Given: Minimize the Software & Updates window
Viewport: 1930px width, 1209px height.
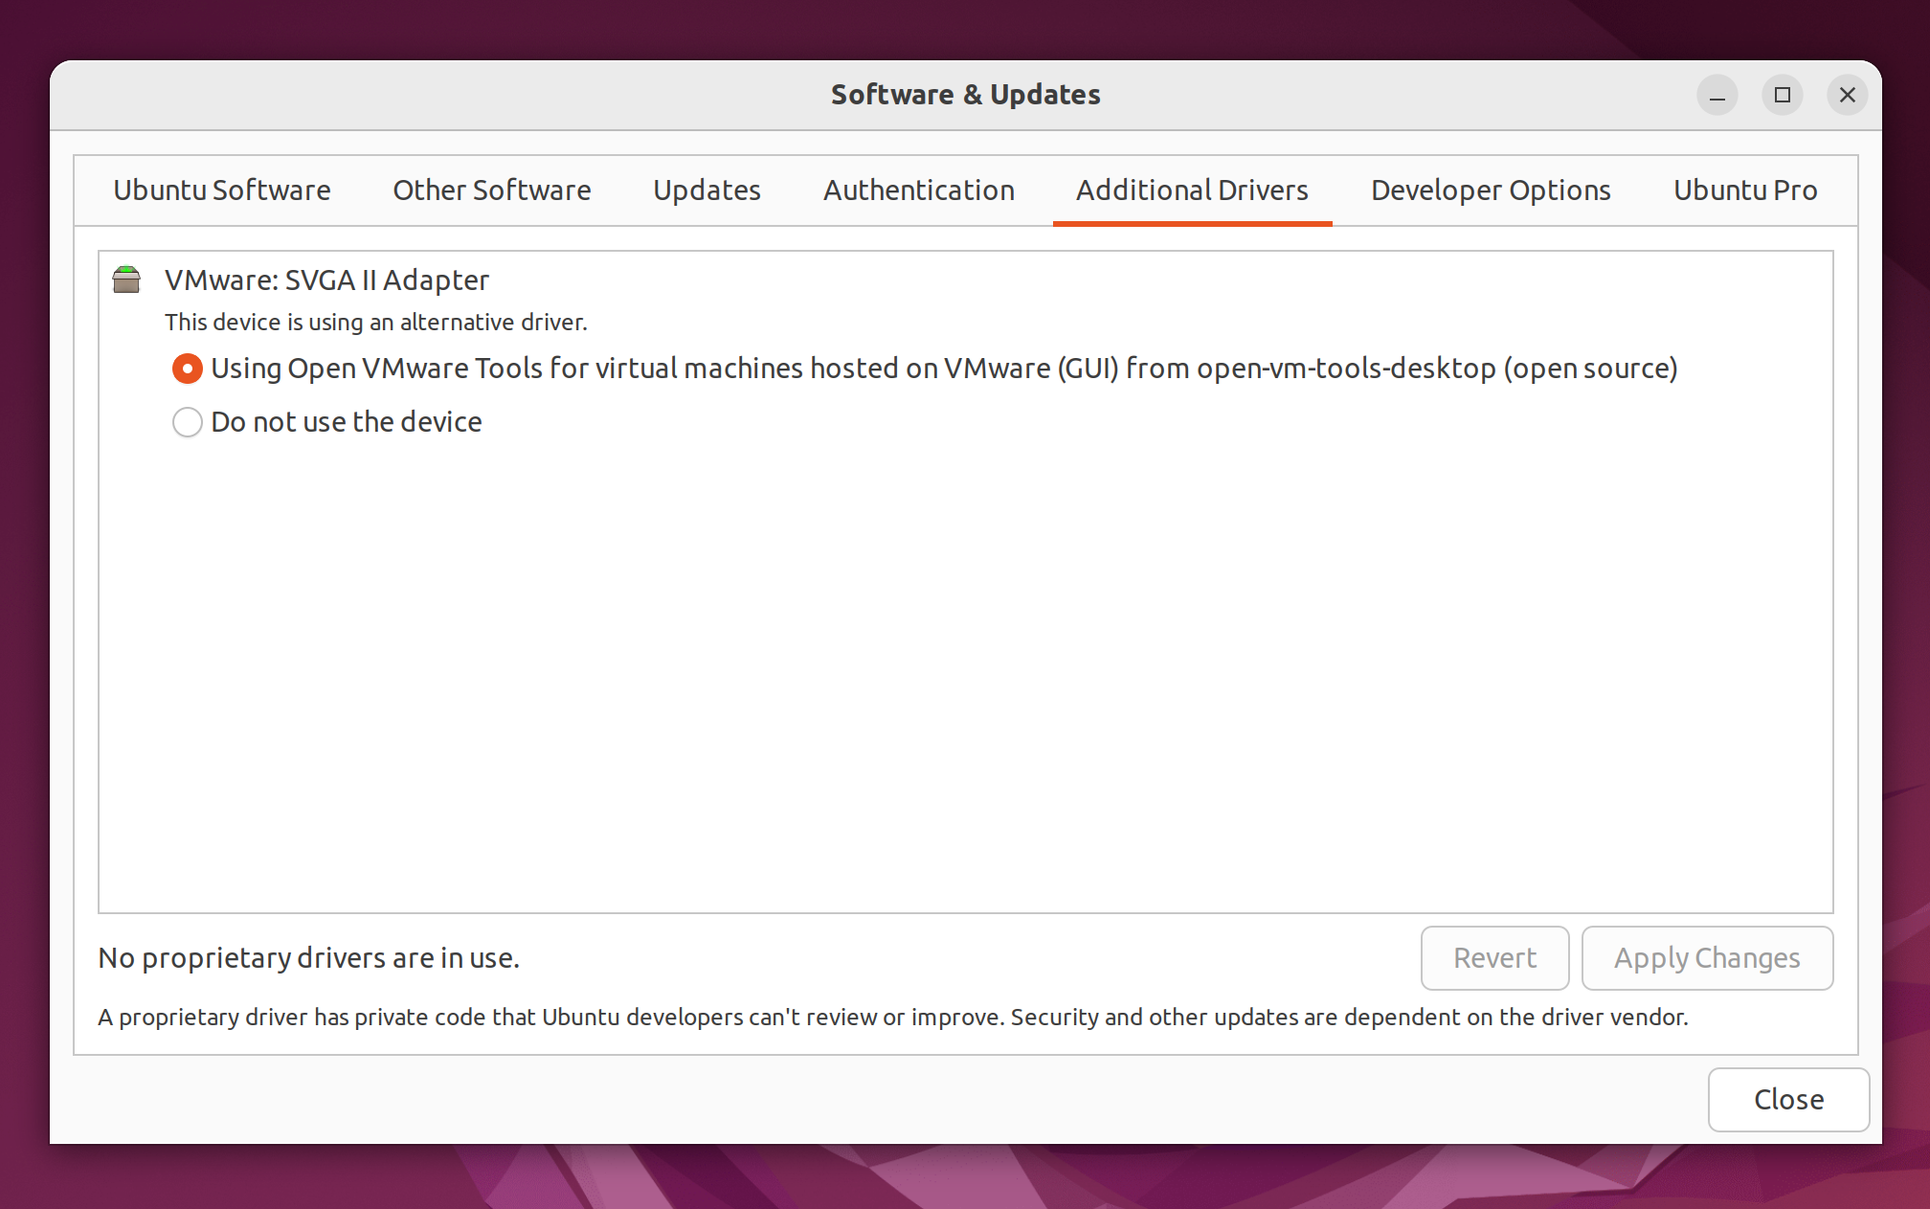Looking at the screenshot, I should coord(1717,96).
